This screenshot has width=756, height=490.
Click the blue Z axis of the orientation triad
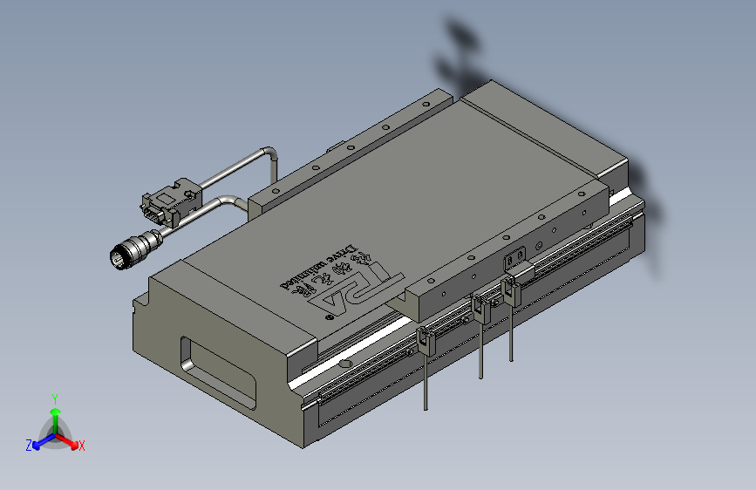pos(44,442)
